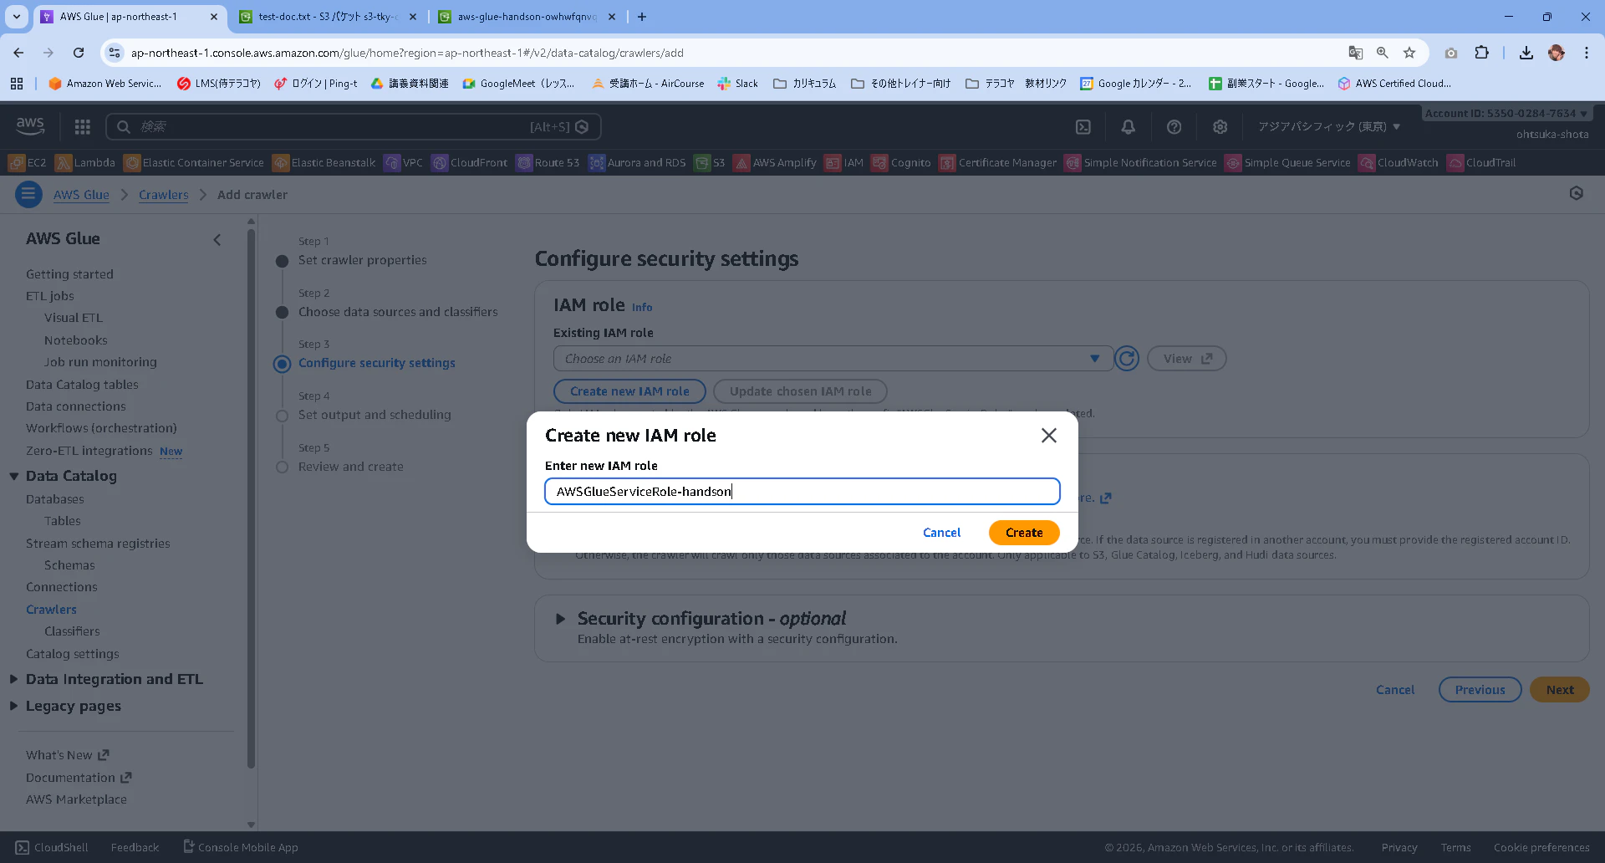Viewport: 1605px width, 863px height.
Task: Open the AWS services grid menu
Action: tap(82, 127)
